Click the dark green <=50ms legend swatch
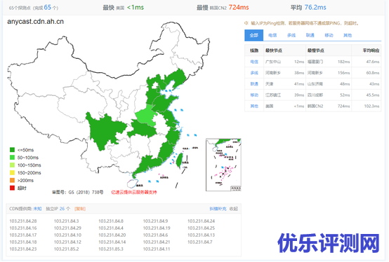Viewport: 389px width, 262px height. coord(12,150)
